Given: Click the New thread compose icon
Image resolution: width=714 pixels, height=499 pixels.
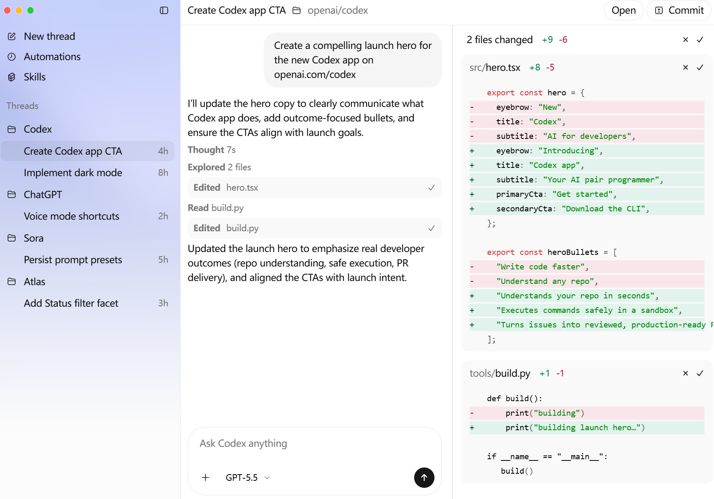Looking at the screenshot, I should [12, 36].
